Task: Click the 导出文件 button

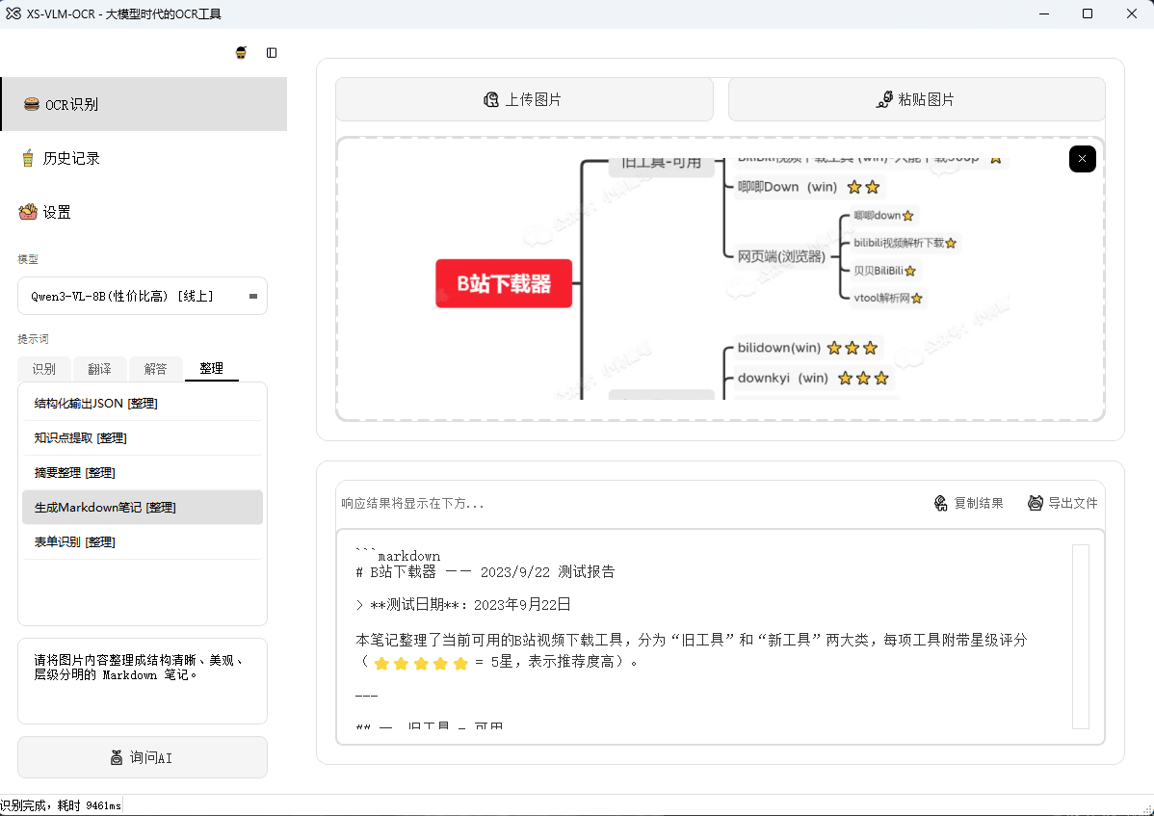Action: pyautogui.click(x=1062, y=503)
